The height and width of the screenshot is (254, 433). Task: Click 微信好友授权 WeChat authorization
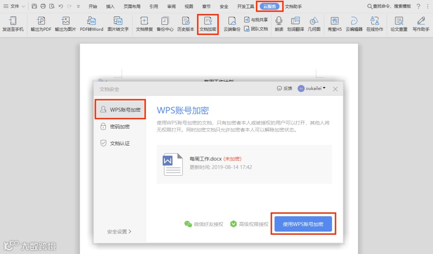coord(204,224)
